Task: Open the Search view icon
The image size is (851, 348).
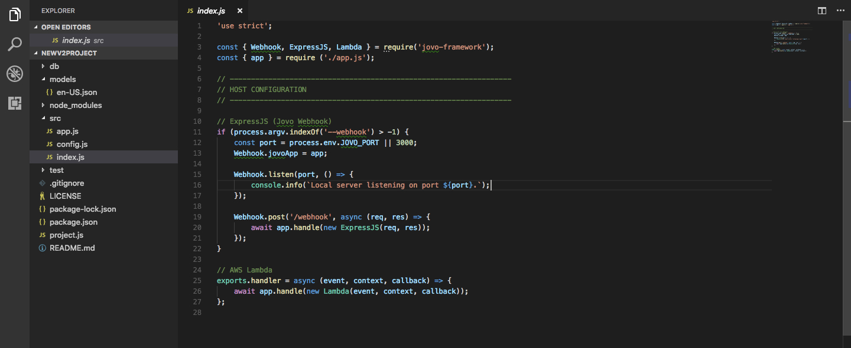Action: (15, 44)
